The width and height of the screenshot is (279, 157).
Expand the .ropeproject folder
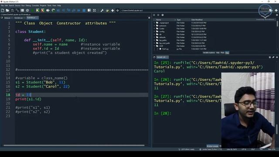[154, 23]
